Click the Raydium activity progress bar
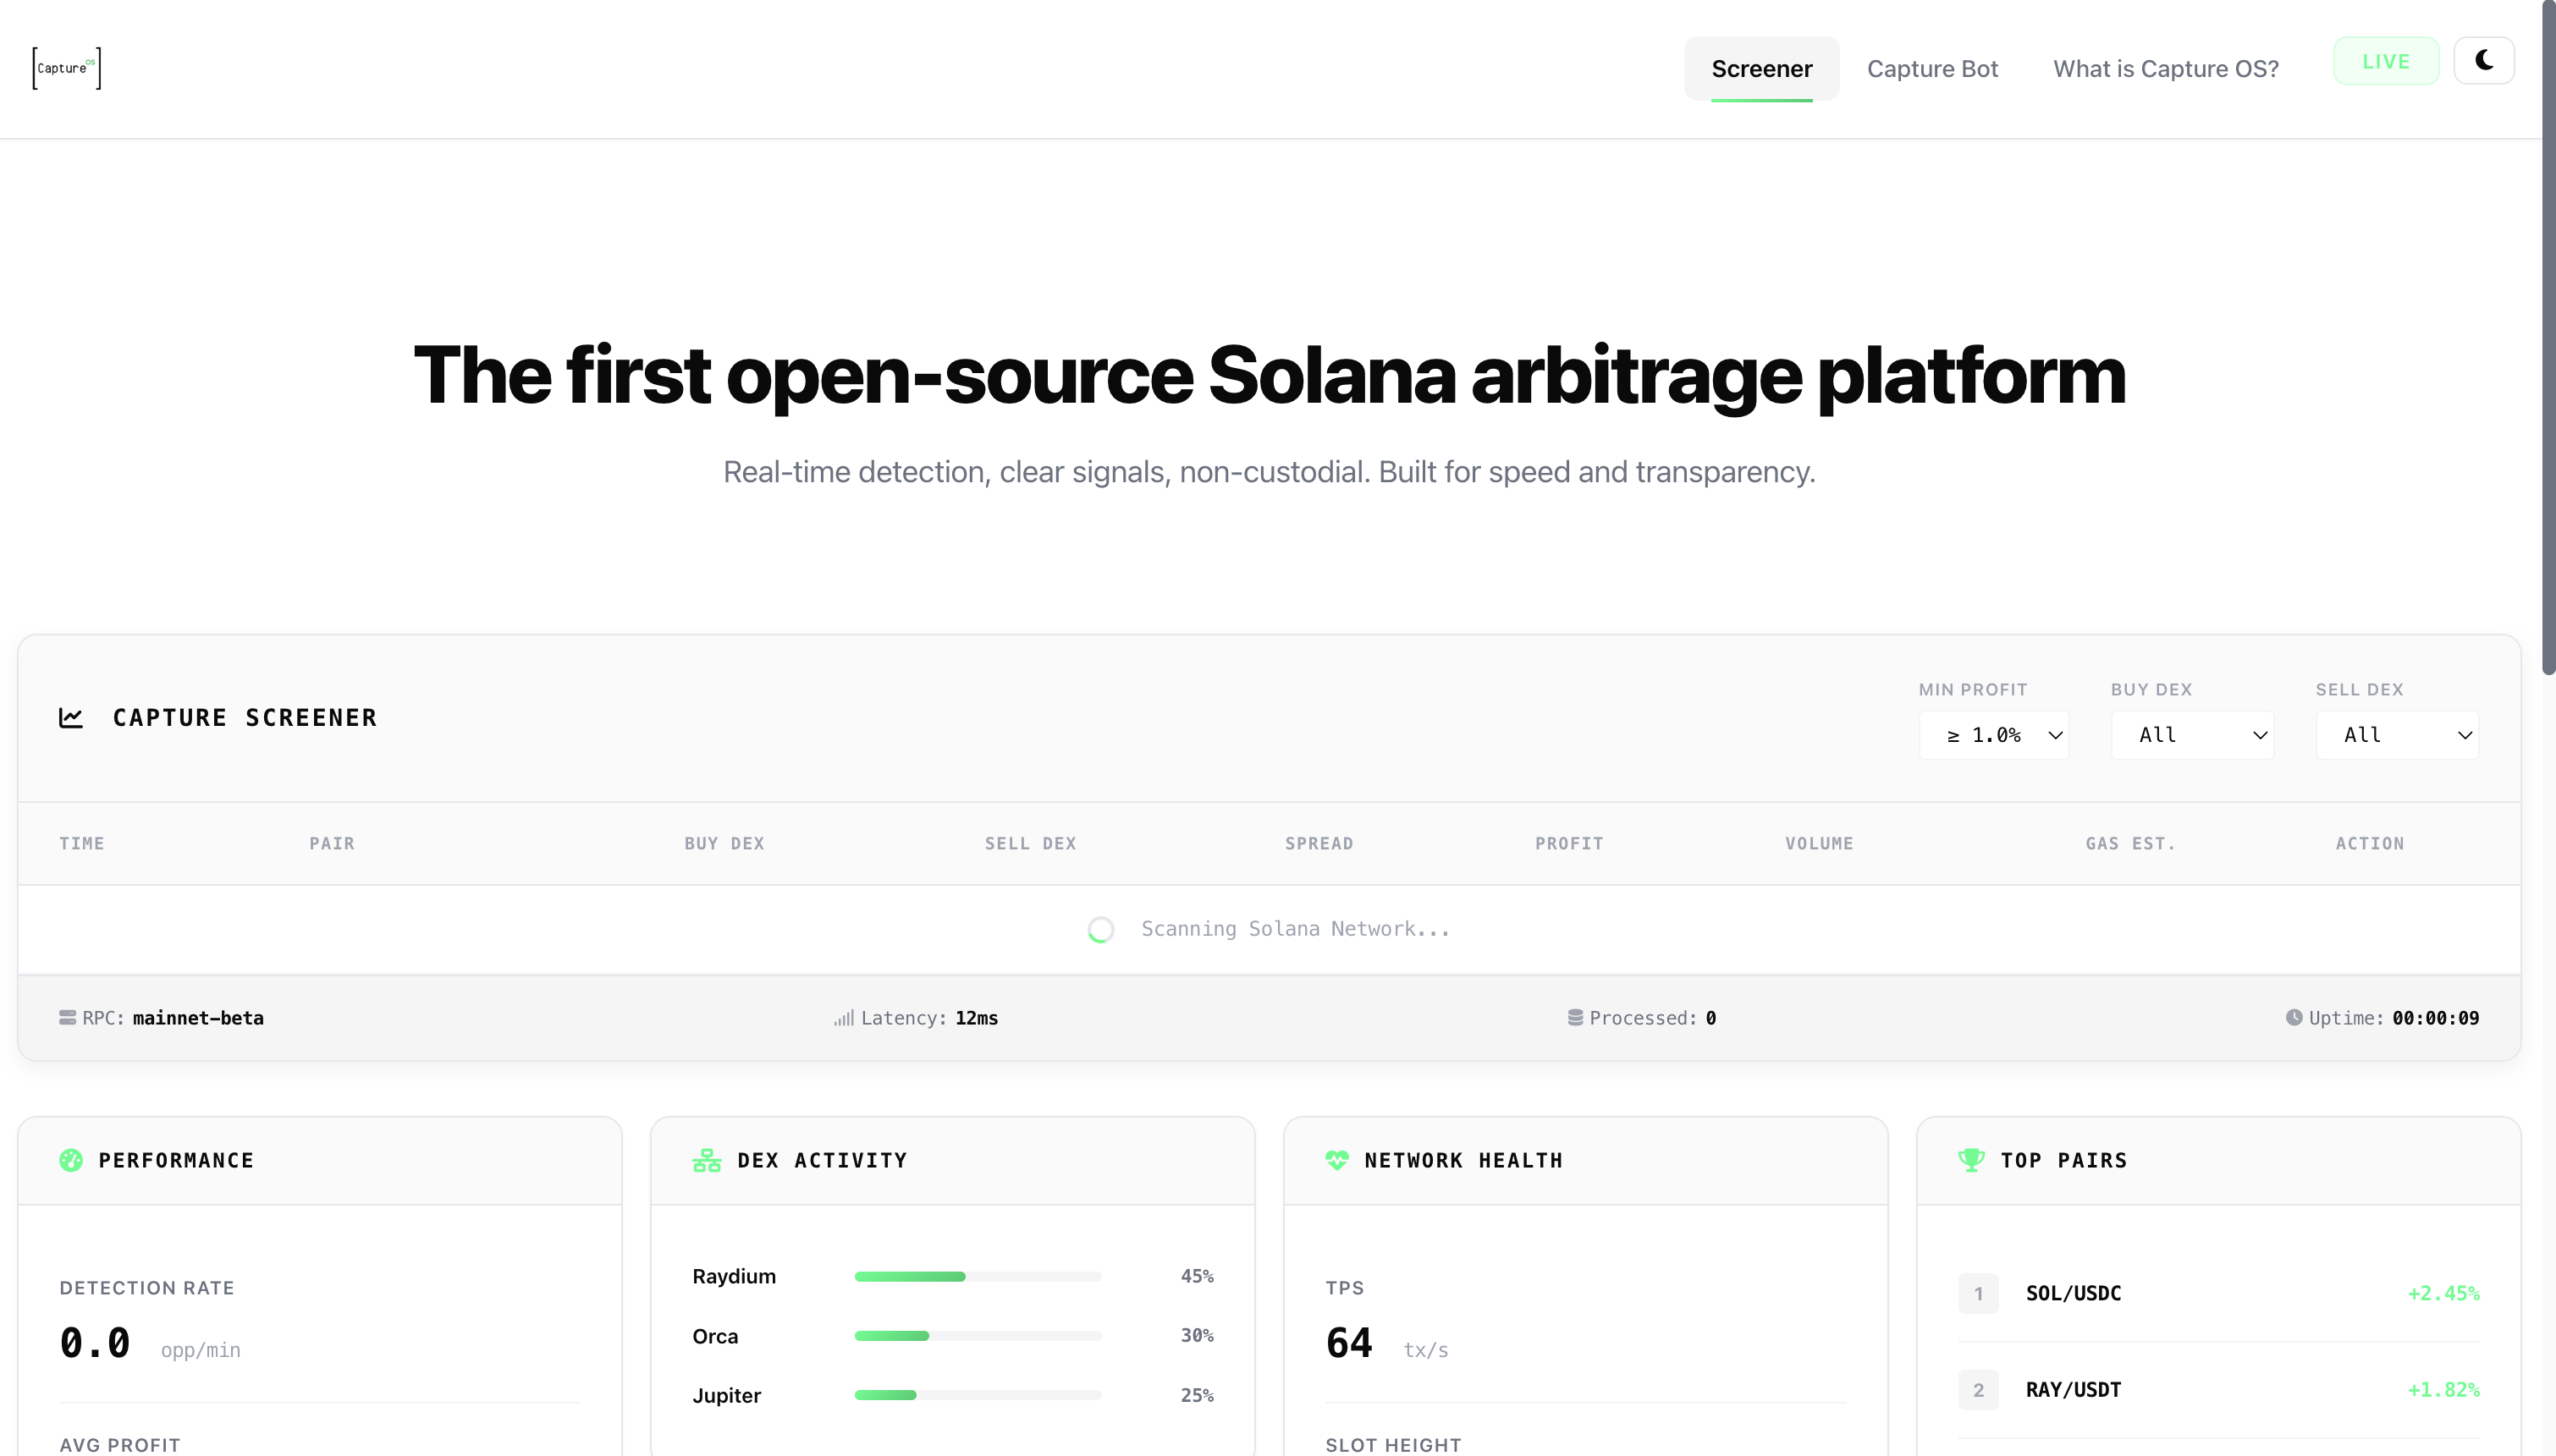2556x1456 pixels. pos(978,1276)
